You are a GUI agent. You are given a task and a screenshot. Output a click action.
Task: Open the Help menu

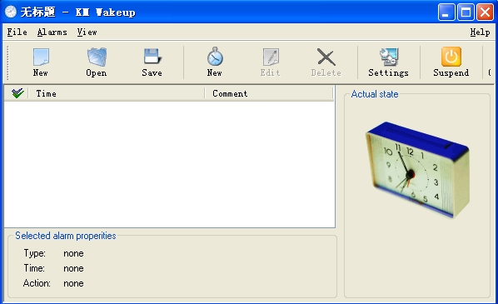click(480, 32)
